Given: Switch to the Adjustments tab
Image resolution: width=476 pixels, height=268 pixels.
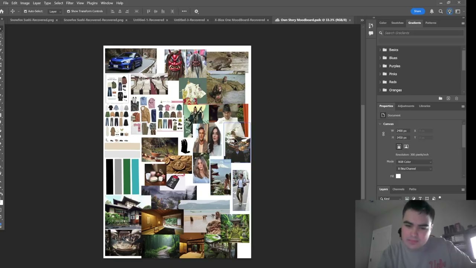Looking at the screenshot, I should [x=406, y=106].
